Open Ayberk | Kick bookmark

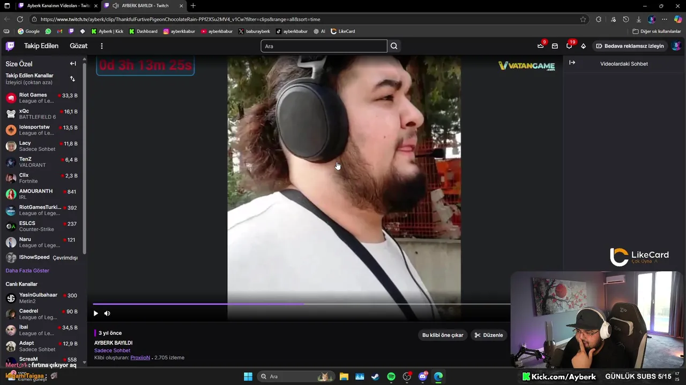pyautogui.click(x=107, y=32)
